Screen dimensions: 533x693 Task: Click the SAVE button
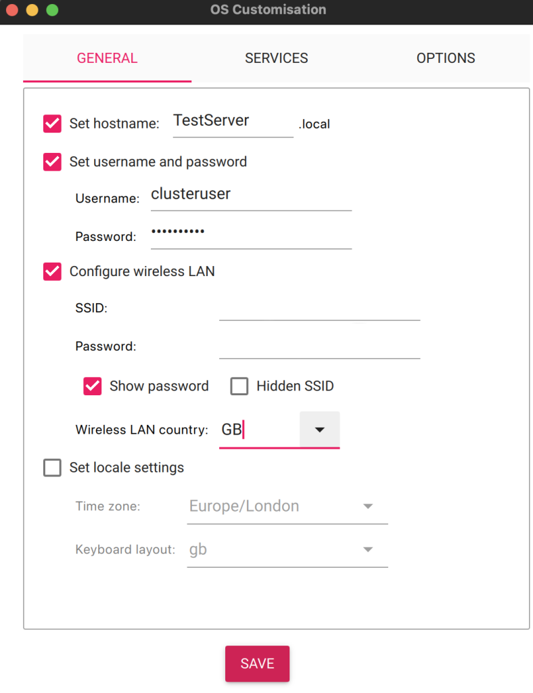point(257,663)
